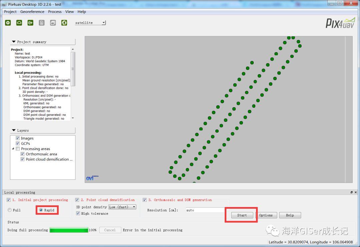Click the 'Coordinate system: UTM' line
This screenshot has width=360, height=247.
(x=32, y=65)
